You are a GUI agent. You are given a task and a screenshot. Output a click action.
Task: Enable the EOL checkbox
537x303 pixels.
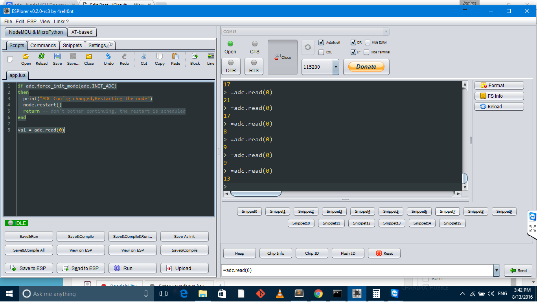tap(321, 52)
